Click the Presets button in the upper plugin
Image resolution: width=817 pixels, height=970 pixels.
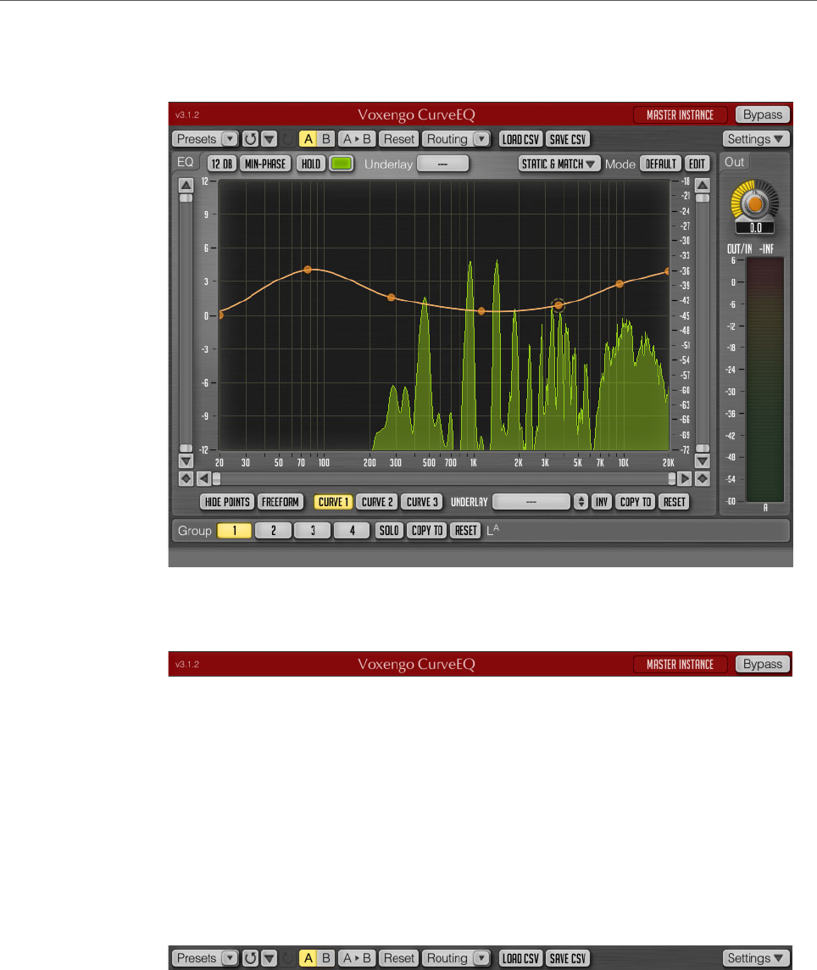(197, 139)
